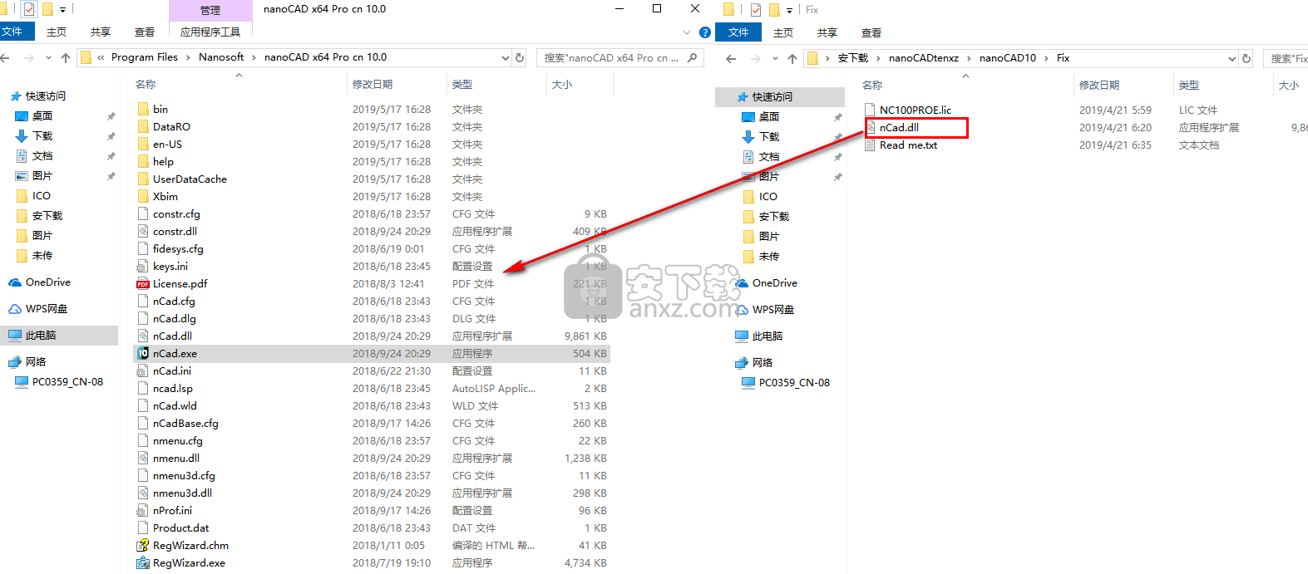
Task: Select file name UserDataCache
Action: click(x=190, y=179)
